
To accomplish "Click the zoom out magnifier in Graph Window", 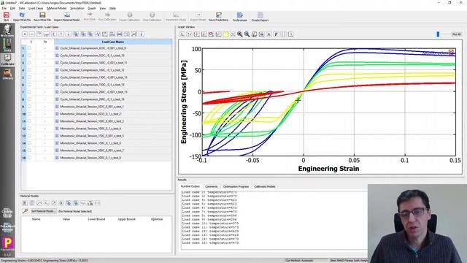I will click(x=247, y=34).
